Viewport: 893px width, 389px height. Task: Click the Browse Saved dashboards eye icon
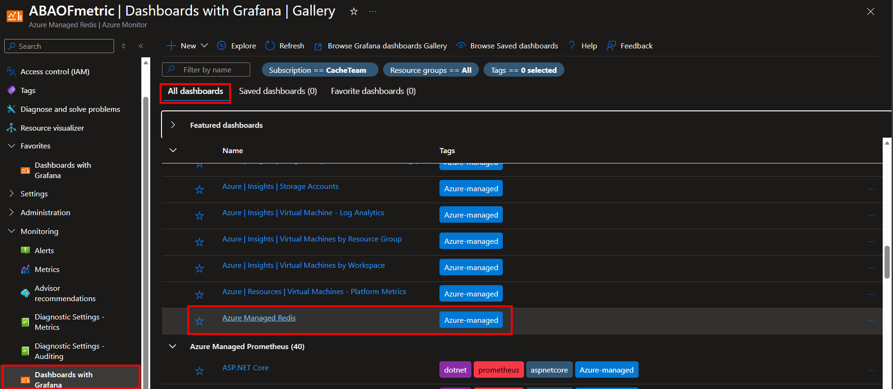(x=461, y=46)
